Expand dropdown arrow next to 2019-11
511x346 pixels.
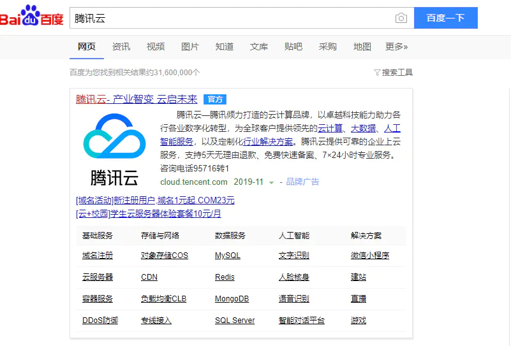click(x=271, y=182)
